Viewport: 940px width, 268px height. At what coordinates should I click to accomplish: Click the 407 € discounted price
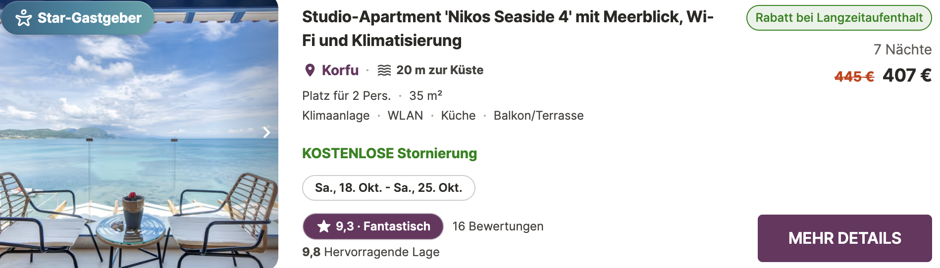tap(907, 76)
